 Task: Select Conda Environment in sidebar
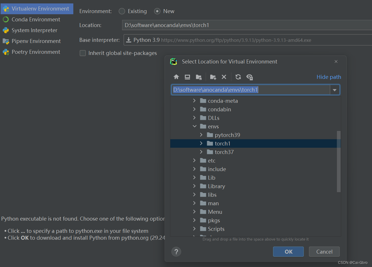tap(37, 19)
